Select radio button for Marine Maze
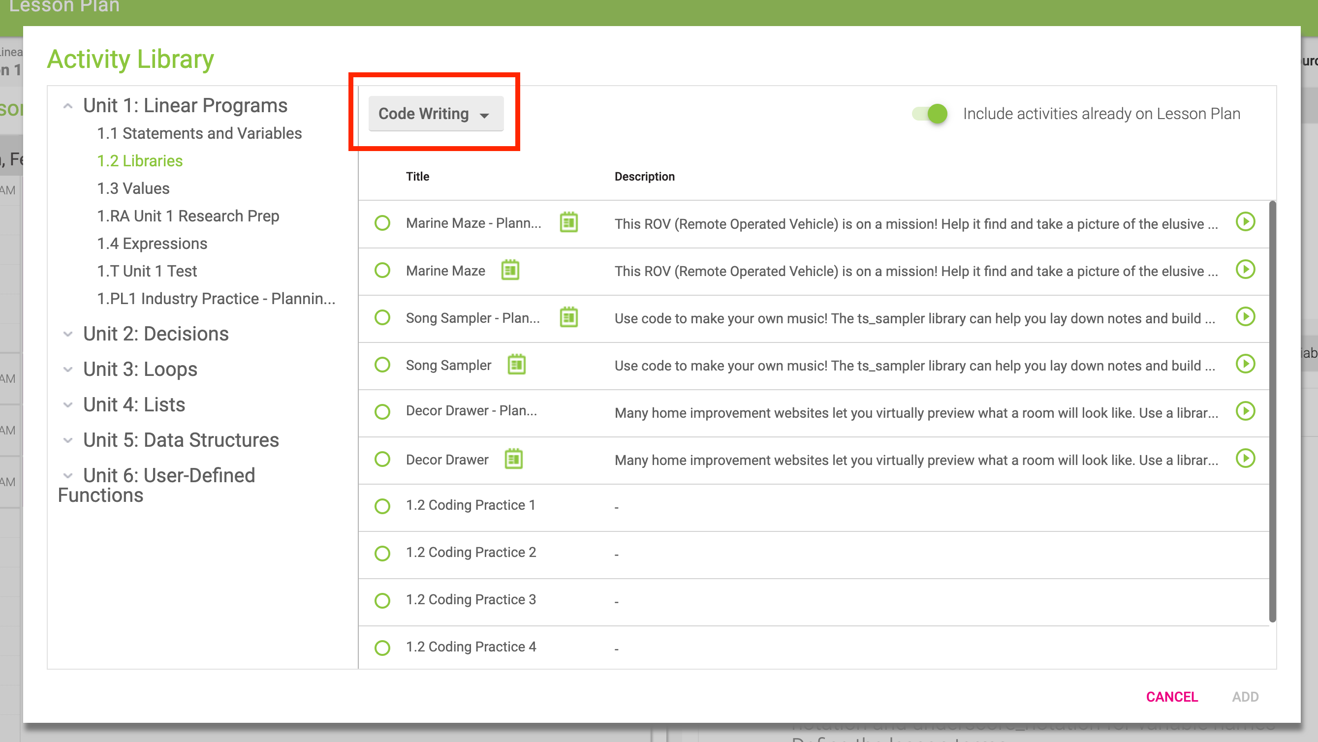 pyautogui.click(x=382, y=270)
